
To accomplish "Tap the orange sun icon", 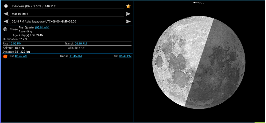I will tap(5, 56).
